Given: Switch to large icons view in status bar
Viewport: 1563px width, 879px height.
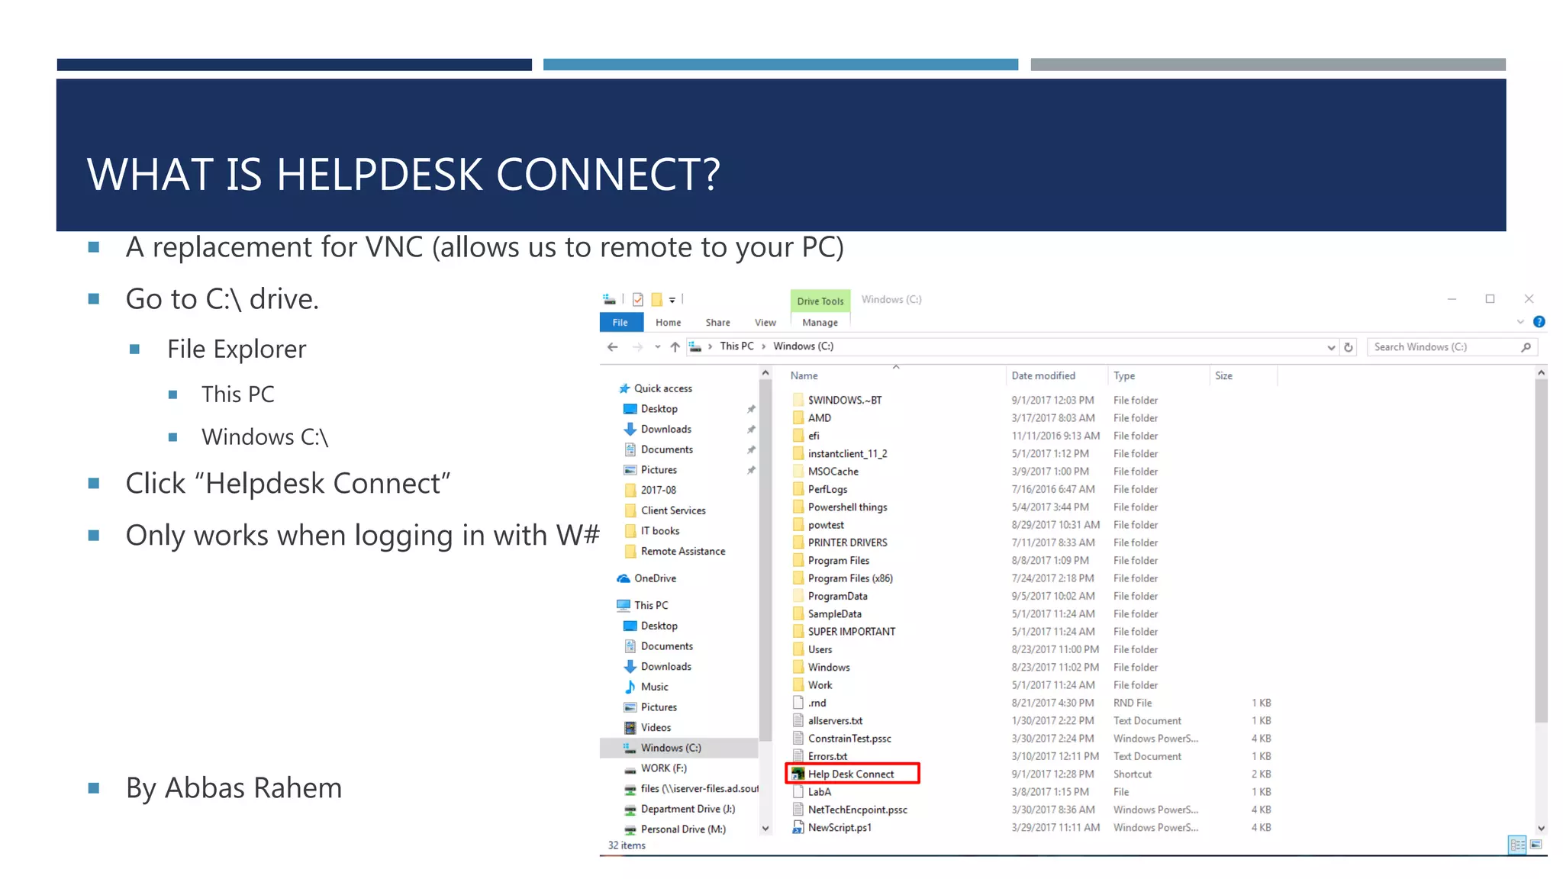Looking at the screenshot, I should pyautogui.click(x=1536, y=844).
